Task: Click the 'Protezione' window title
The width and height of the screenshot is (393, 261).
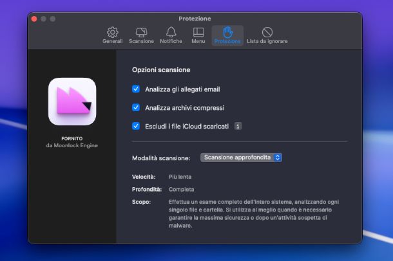Action: 195,19
